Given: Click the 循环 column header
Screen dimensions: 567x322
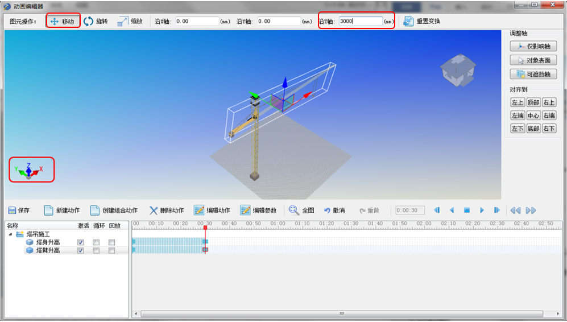Looking at the screenshot, I should tap(99, 226).
